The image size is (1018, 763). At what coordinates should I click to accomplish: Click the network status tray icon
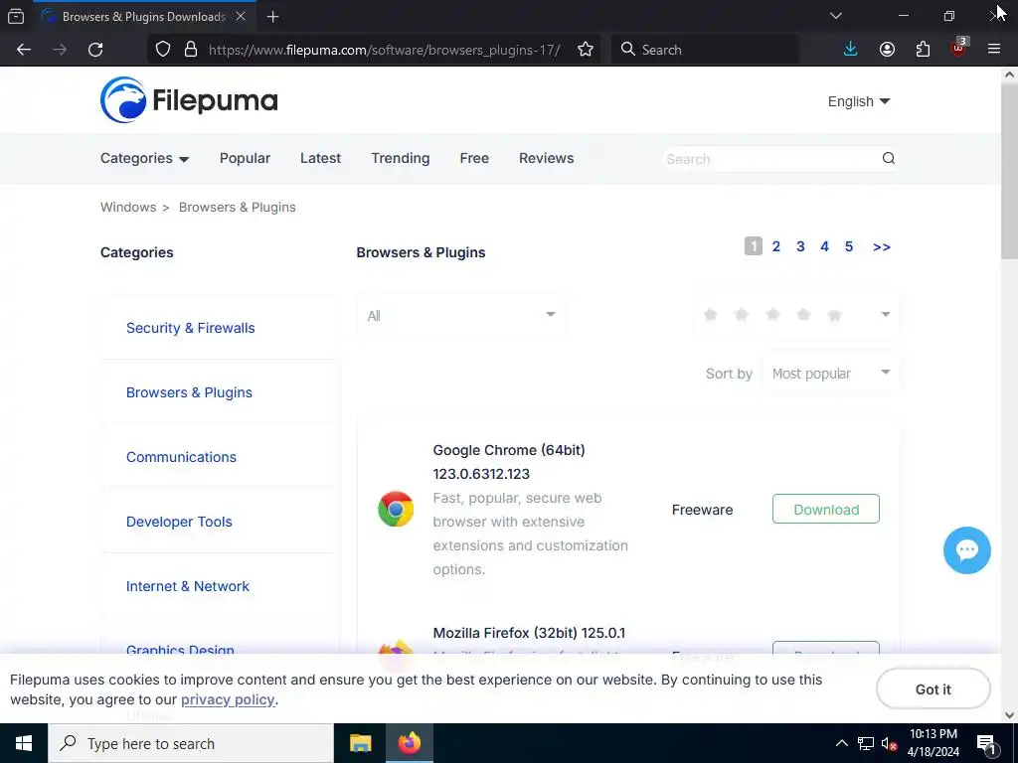[x=866, y=743]
